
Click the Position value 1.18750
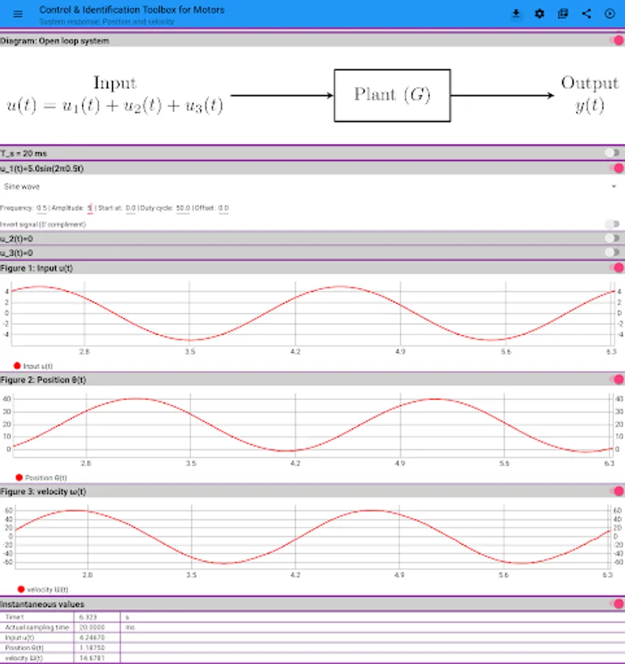point(92,648)
